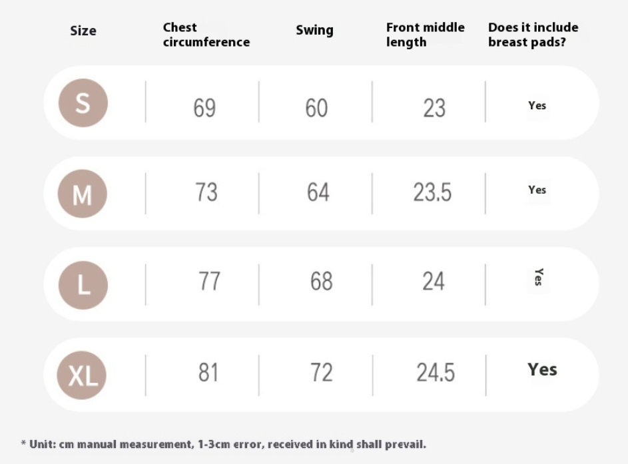Click front length value 24.5 for XL
The width and height of the screenshot is (628, 464).
pyautogui.click(x=436, y=372)
